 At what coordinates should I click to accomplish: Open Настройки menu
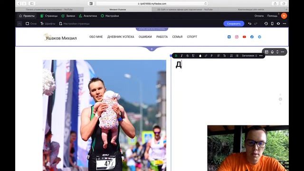(x=110, y=16)
